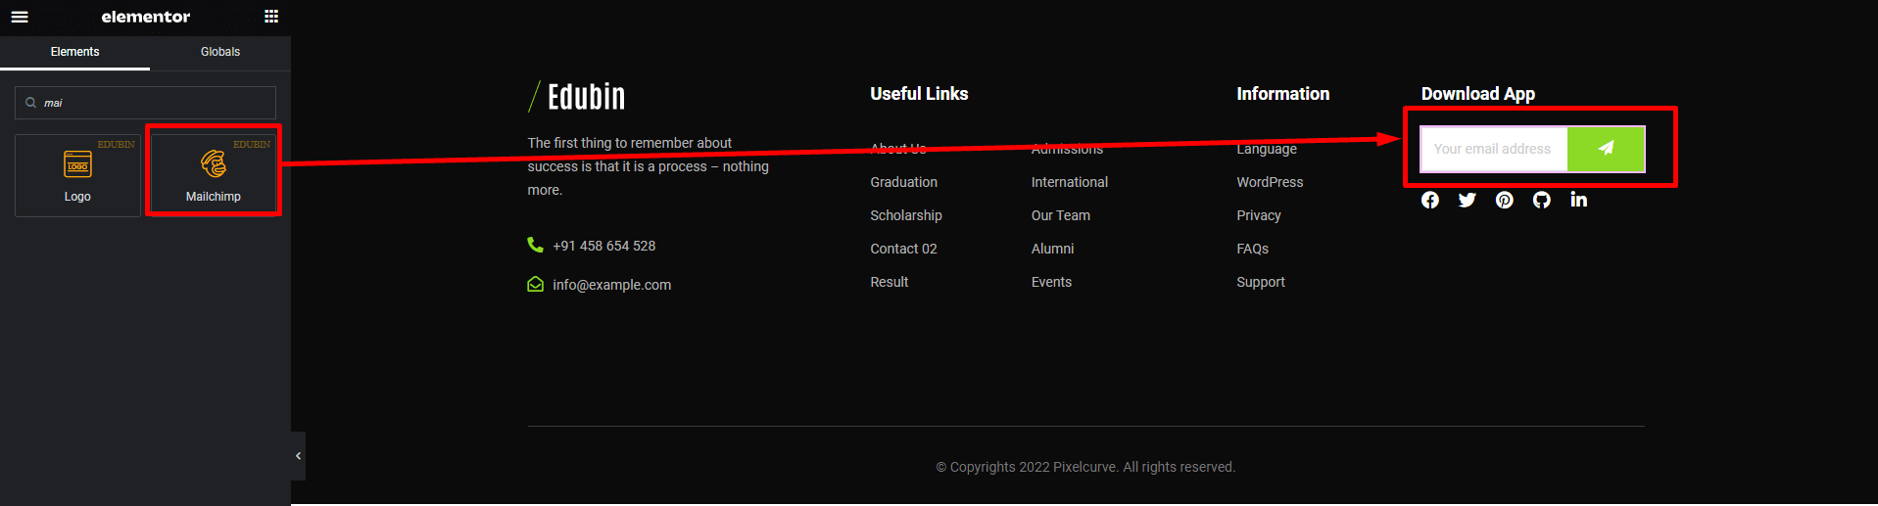Open the FAQs link

(x=1252, y=249)
